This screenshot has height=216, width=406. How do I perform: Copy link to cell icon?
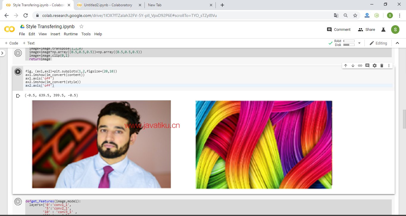(360, 66)
